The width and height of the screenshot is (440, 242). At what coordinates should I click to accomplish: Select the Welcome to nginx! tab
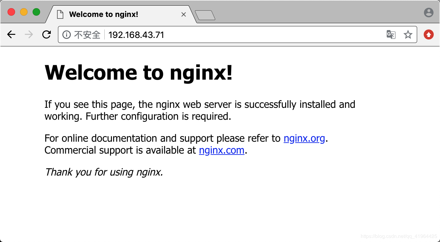121,14
